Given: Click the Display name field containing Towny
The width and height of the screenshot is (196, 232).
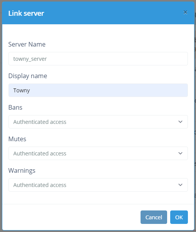Looking at the screenshot, I should point(98,90).
